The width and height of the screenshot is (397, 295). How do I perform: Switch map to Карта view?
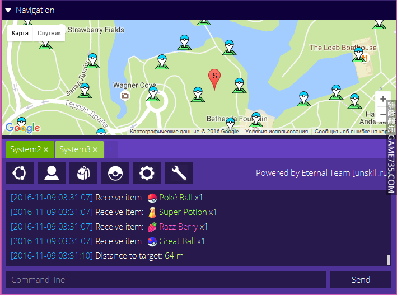tap(20, 34)
